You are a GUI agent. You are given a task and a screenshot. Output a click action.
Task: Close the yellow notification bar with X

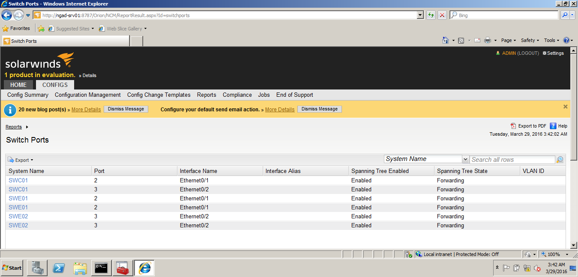click(565, 107)
